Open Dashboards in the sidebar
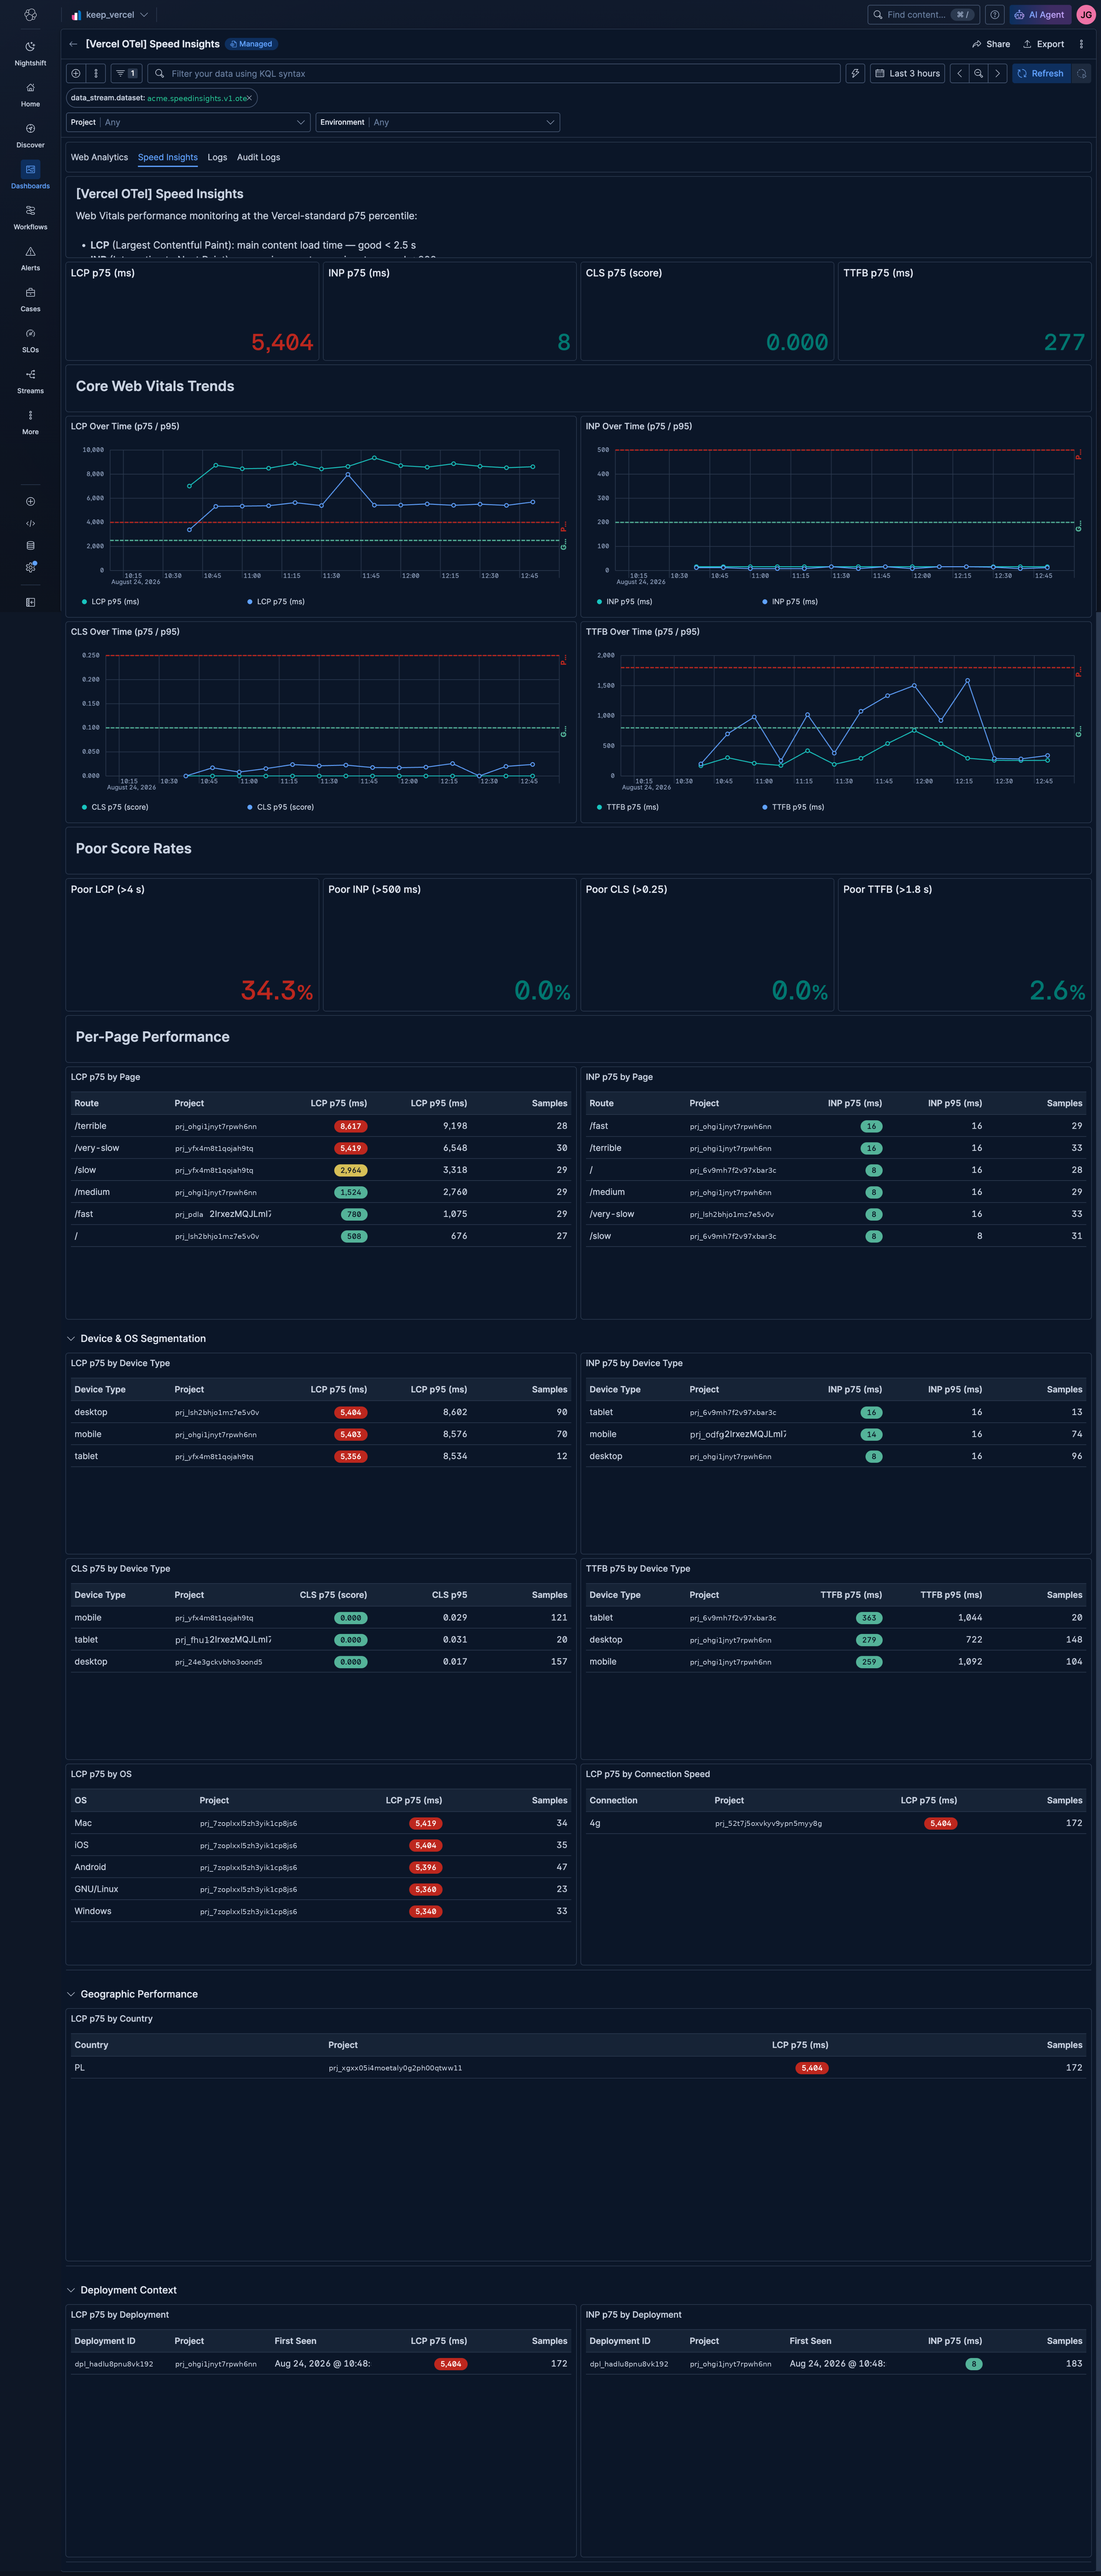This screenshot has height=2576, width=1101. click(30, 176)
